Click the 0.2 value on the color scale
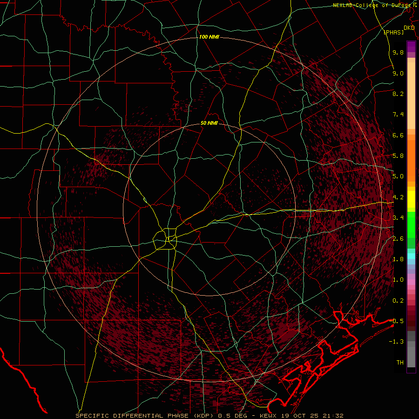This screenshot has width=419, height=419. [x=398, y=301]
